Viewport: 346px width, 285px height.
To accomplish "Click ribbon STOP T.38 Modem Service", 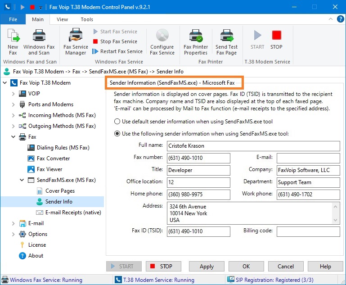I will point(276,40).
